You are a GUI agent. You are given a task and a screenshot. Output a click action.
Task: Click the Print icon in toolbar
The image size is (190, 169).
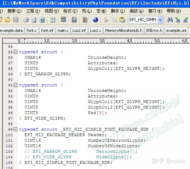click(x=26, y=20)
